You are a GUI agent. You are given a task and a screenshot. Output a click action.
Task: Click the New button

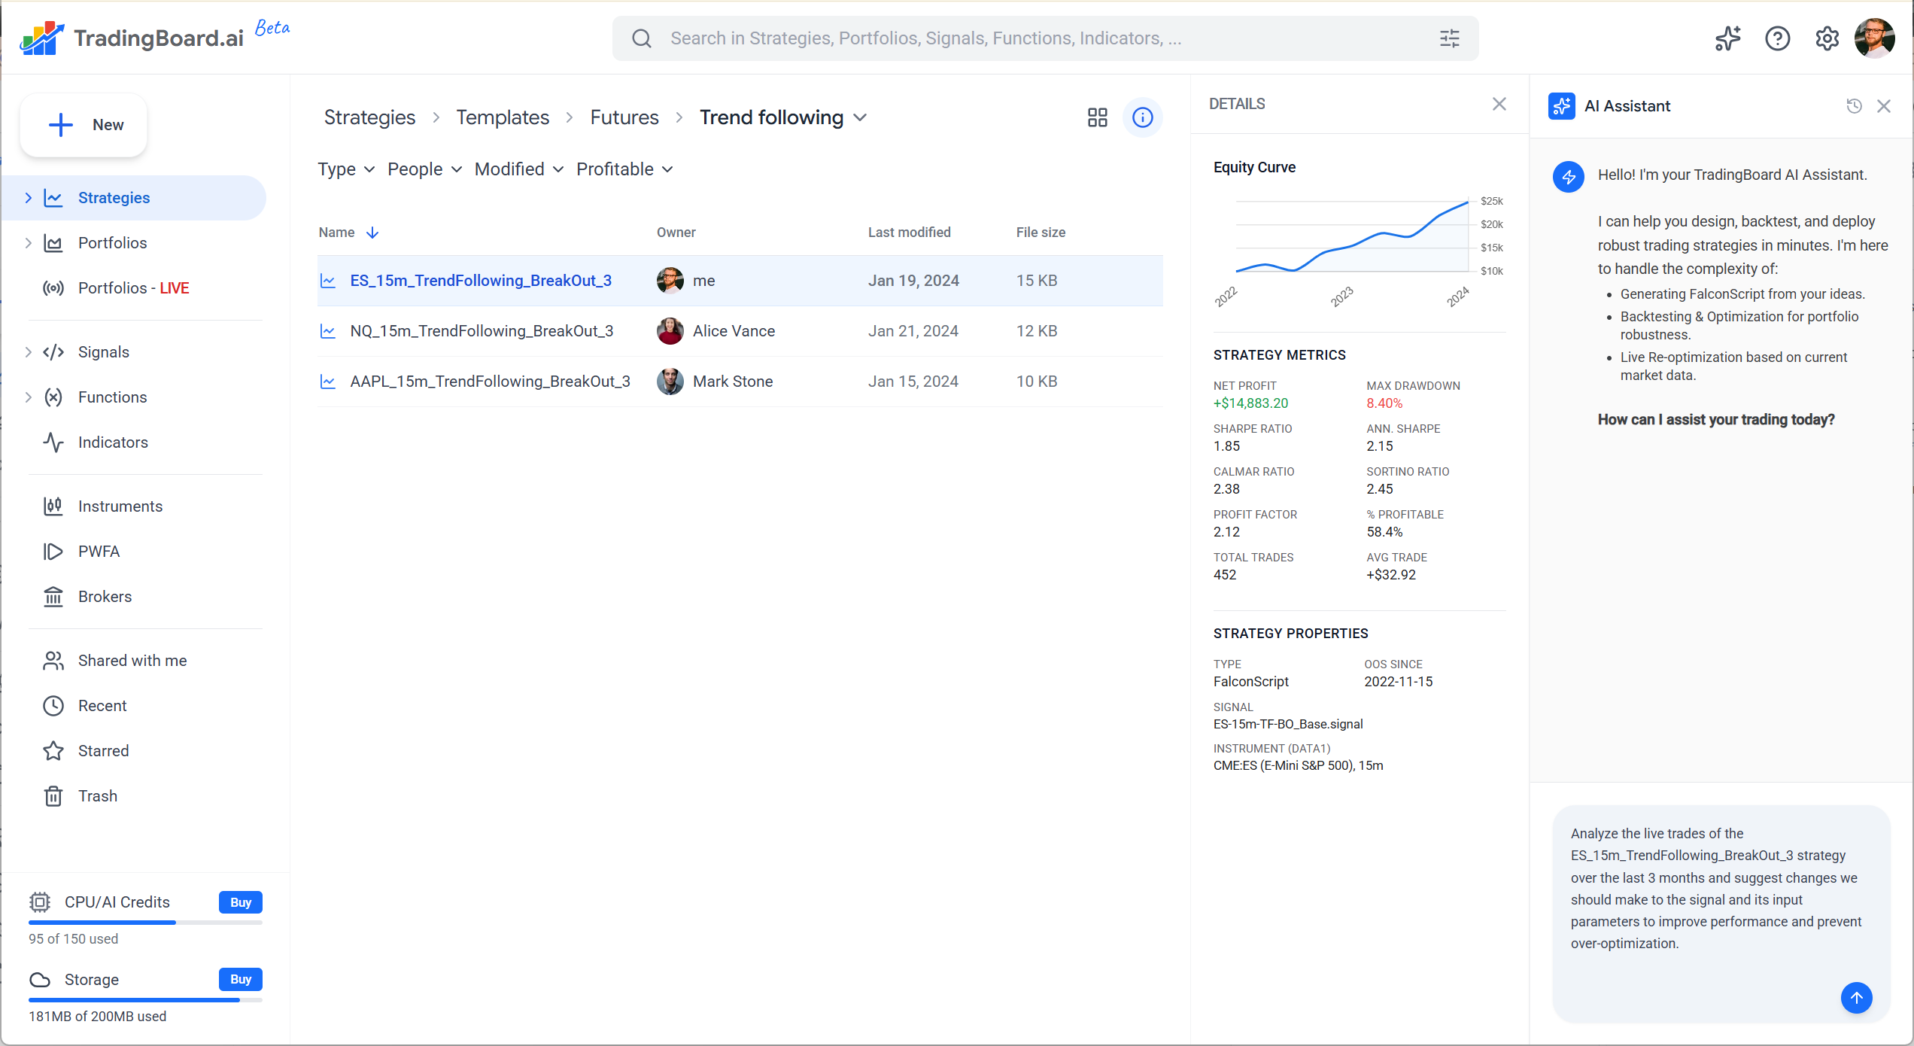click(84, 125)
